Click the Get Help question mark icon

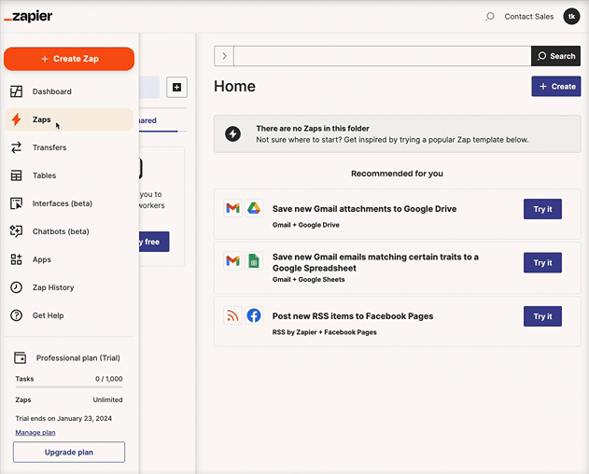coord(16,315)
